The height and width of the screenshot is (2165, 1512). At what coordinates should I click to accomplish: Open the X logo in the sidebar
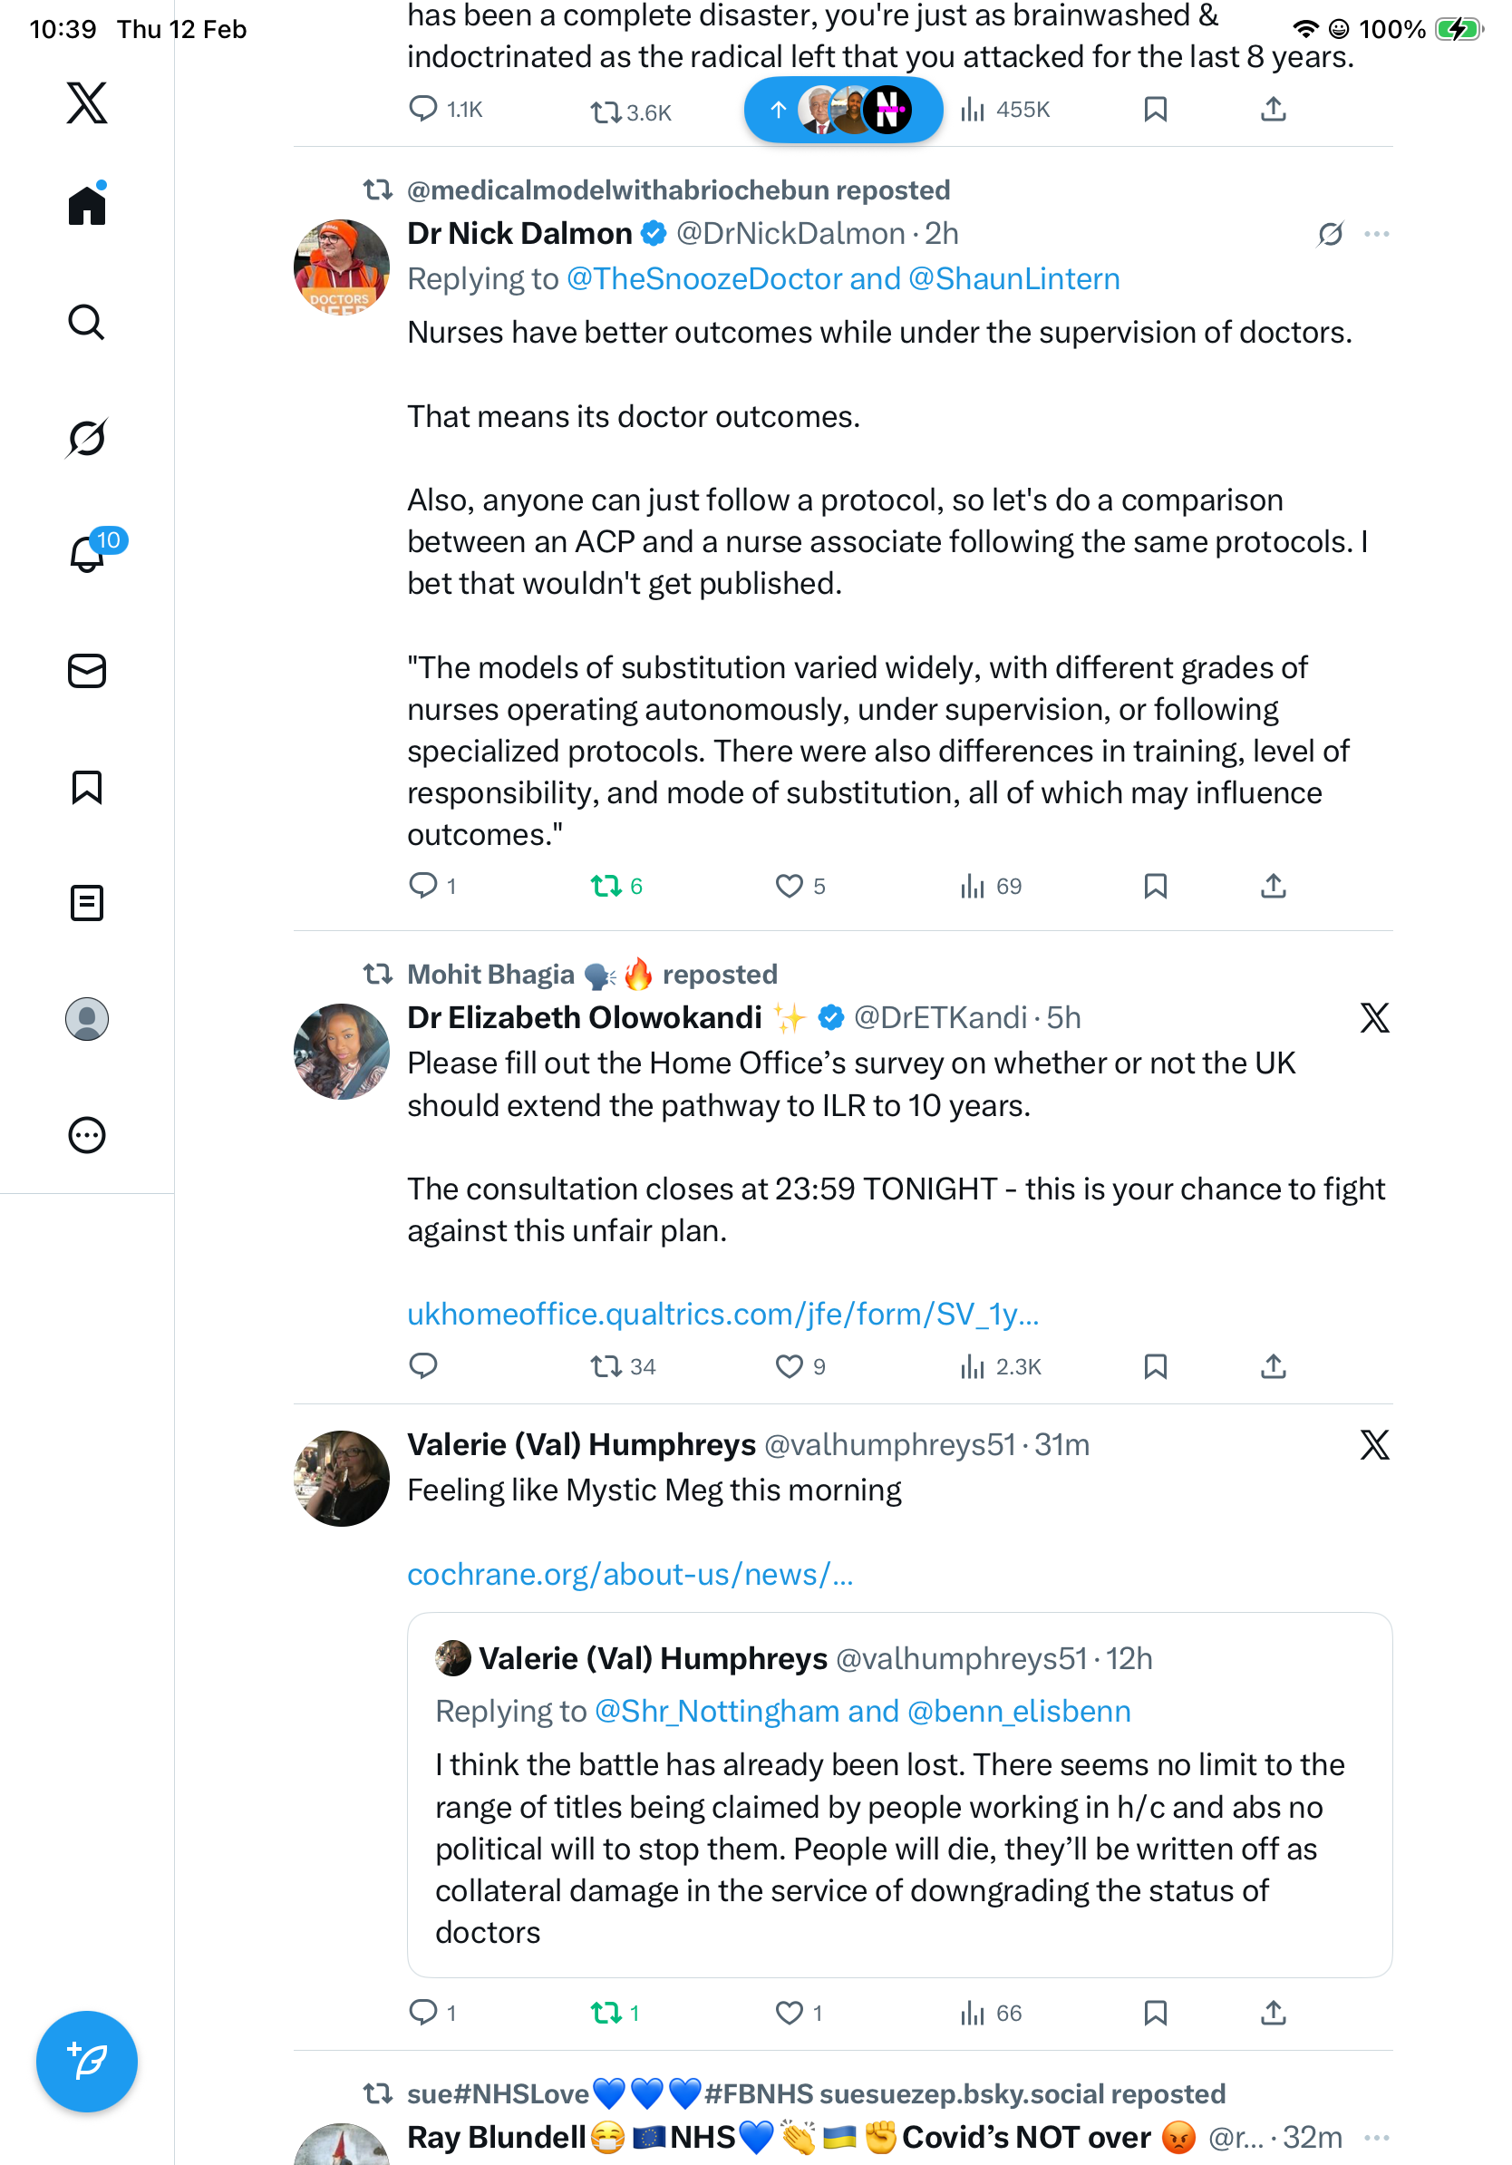point(87,102)
